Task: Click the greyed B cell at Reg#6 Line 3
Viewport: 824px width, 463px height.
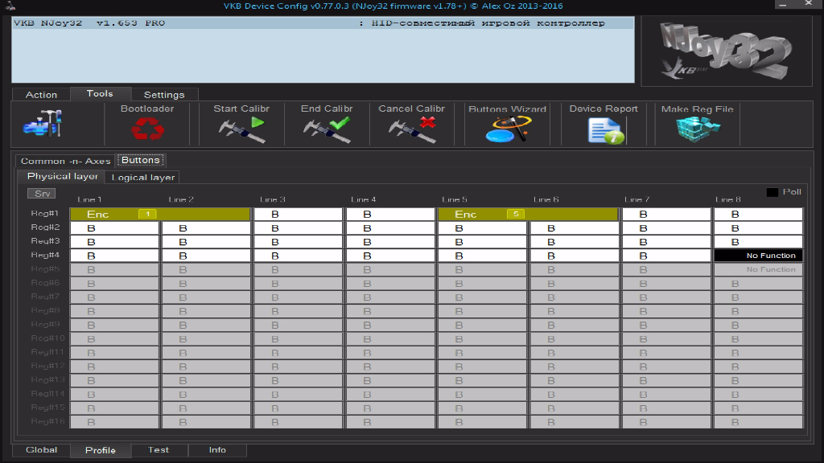Action: tap(298, 284)
